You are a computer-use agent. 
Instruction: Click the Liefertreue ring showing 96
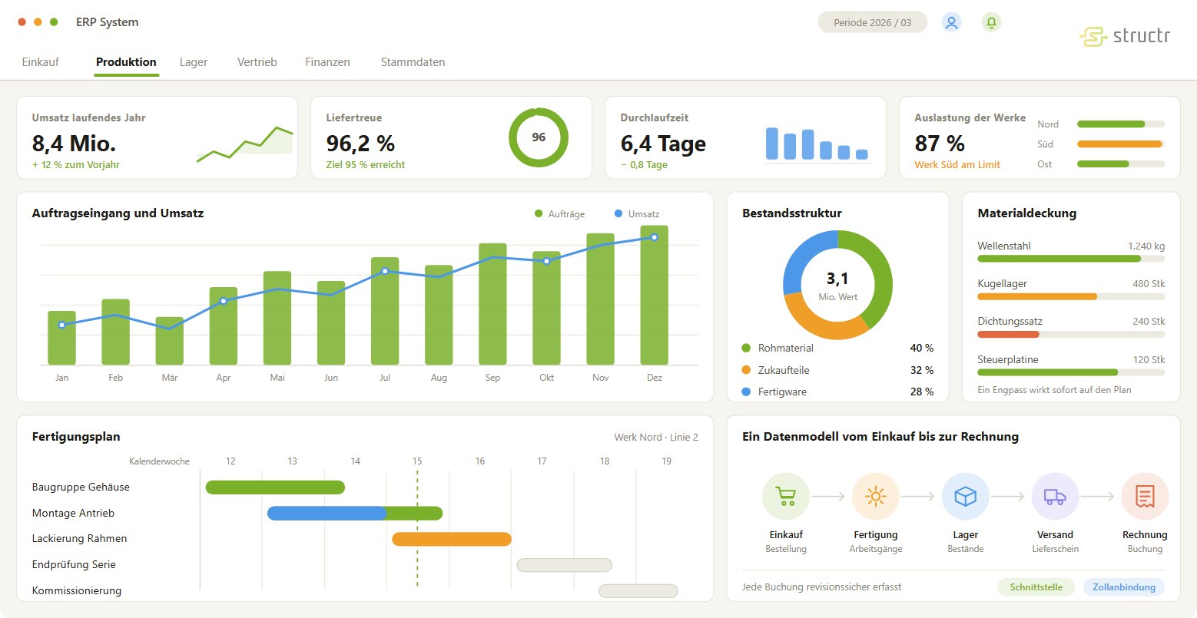(x=539, y=137)
